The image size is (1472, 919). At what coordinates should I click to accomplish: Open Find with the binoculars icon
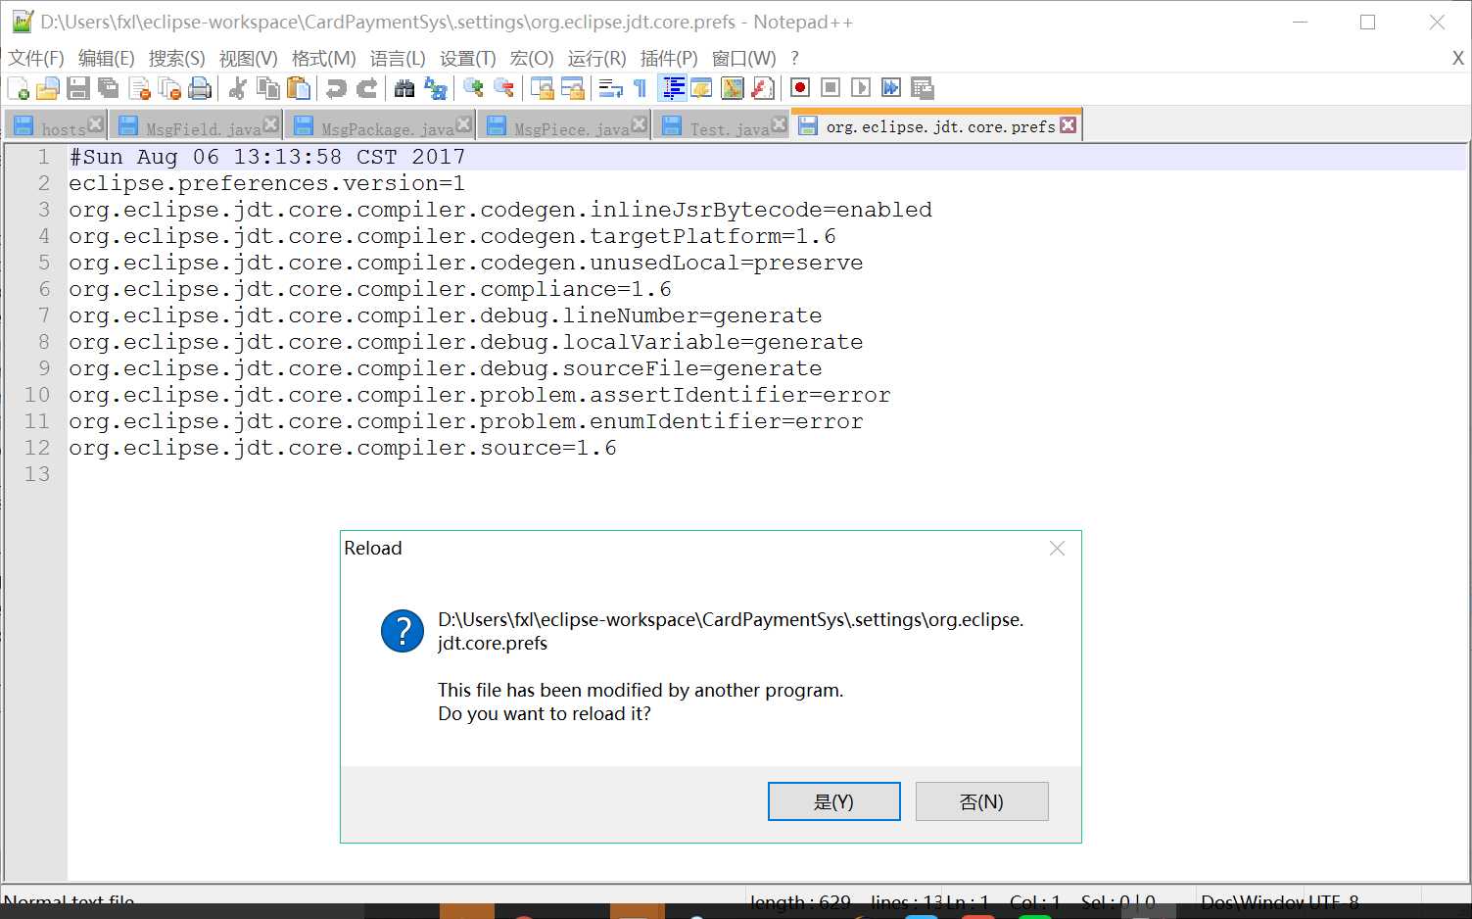[x=404, y=88]
